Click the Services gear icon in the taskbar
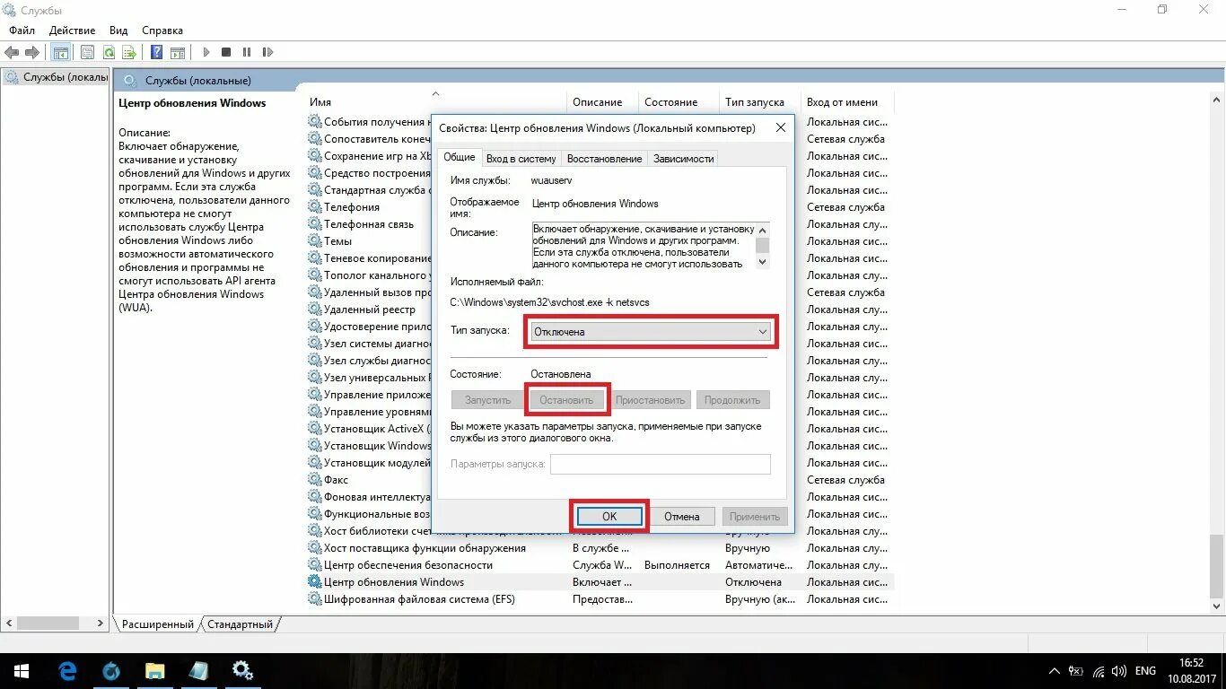1226x689 pixels. click(241, 671)
